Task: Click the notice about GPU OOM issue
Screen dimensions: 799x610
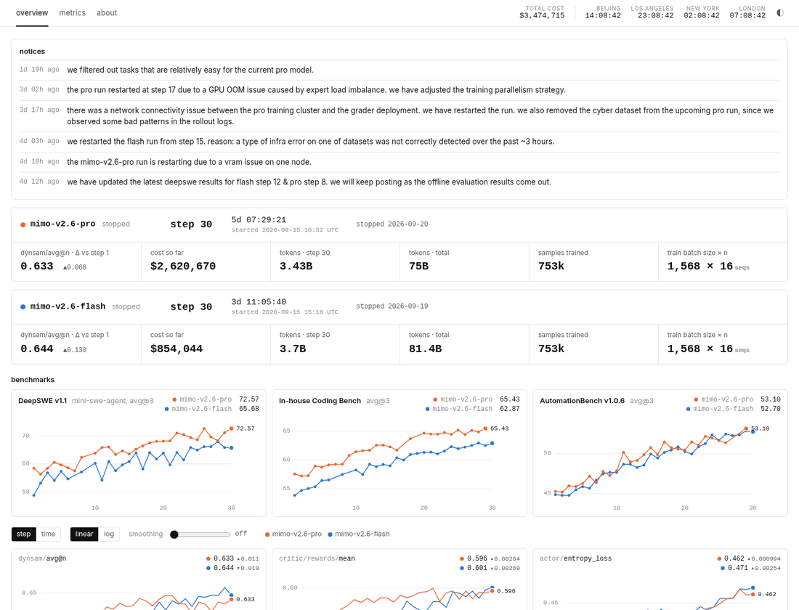Action: [x=399, y=90]
